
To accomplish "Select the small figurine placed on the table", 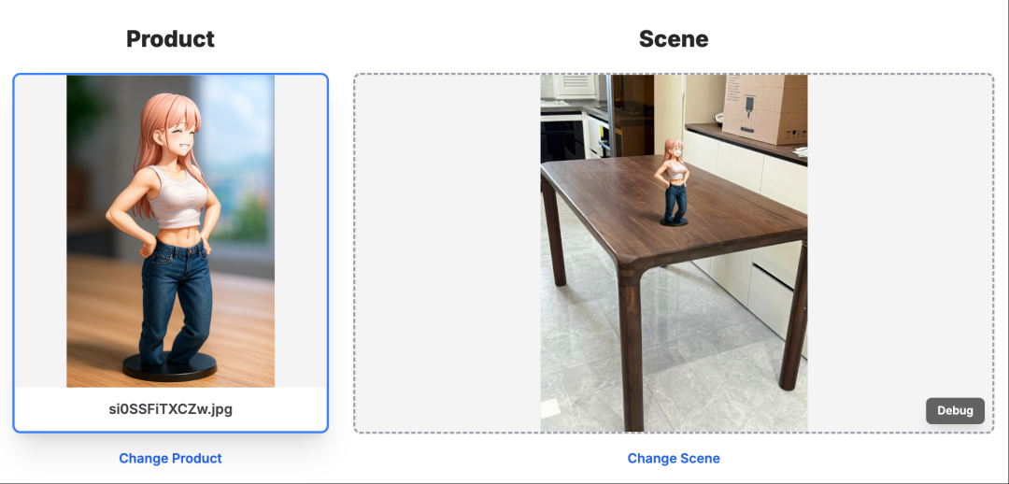I will pyautogui.click(x=673, y=182).
